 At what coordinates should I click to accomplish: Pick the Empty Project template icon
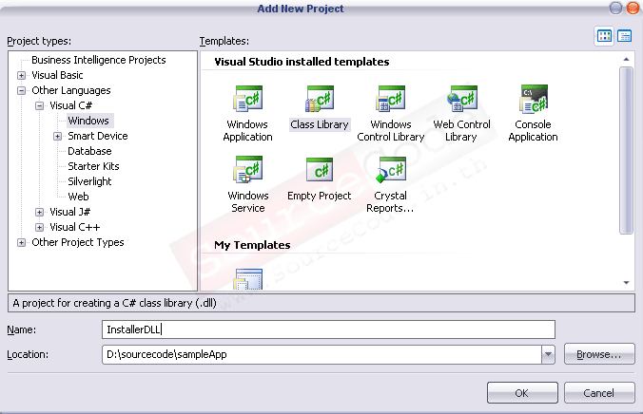coord(320,170)
